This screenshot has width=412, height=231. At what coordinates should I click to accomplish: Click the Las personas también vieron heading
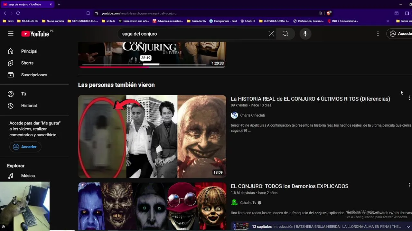point(116,85)
